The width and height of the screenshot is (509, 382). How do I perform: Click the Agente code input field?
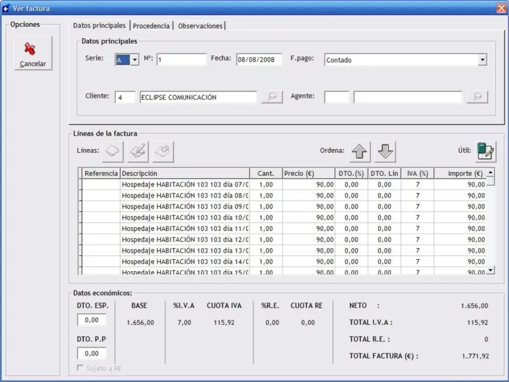click(337, 97)
